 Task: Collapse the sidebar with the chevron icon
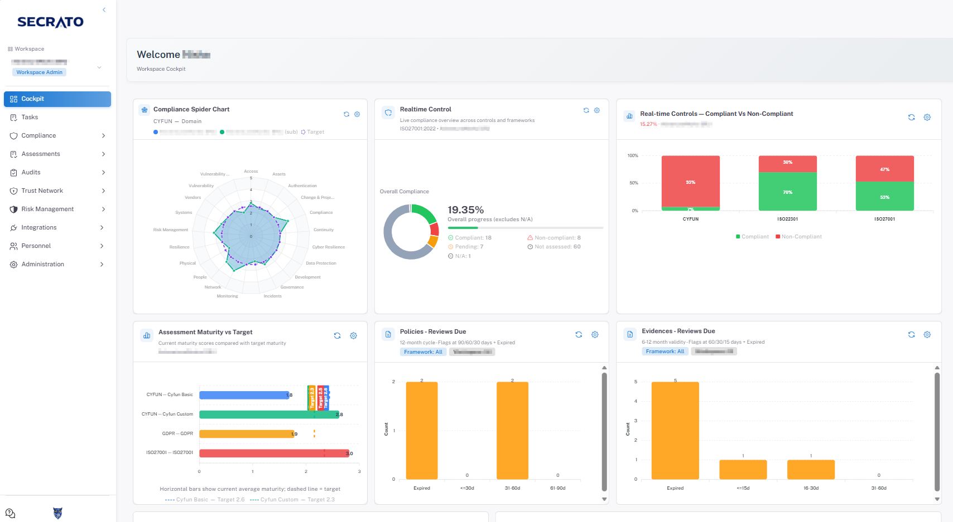click(104, 10)
